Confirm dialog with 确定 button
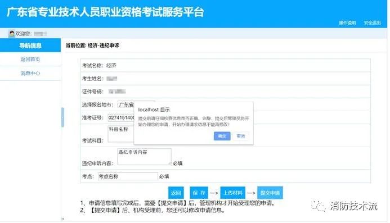 click(222, 136)
